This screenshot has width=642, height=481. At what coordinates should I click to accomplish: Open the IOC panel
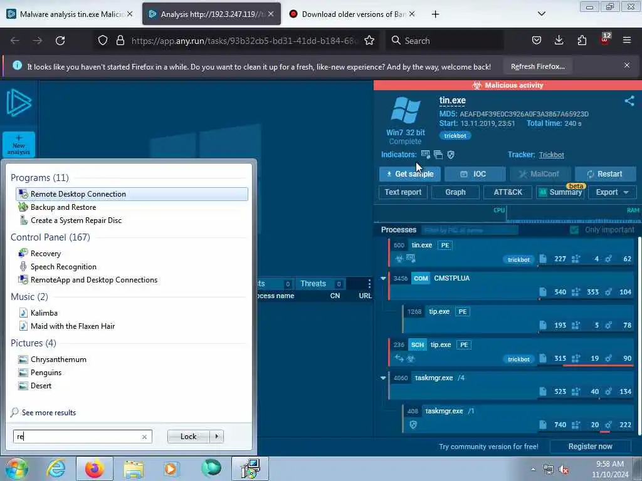tap(475, 174)
